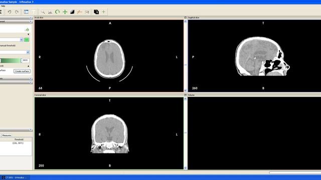
Task: Click the up arrow of the coronal scrollbar
Action: pyautogui.click(x=186, y=99)
